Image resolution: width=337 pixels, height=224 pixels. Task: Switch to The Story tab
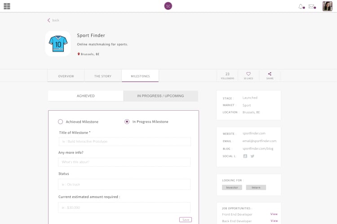103,76
